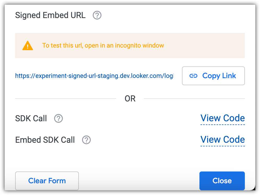Viewport: 260px width, 195px height.
Task: Click the orange warning triangle icon
Action: tap(28, 46)
